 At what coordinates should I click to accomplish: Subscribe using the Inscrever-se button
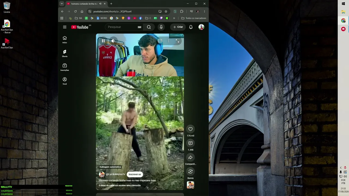click(x=135, y=174)
